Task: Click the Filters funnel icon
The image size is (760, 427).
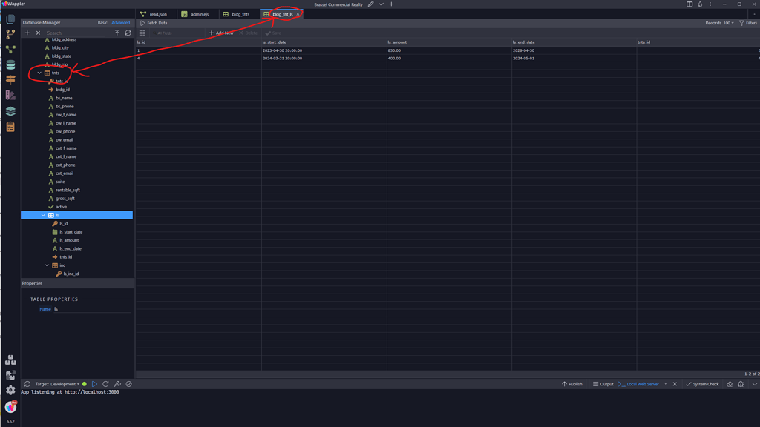Action: pyautogui.click(x=741, y=23)
